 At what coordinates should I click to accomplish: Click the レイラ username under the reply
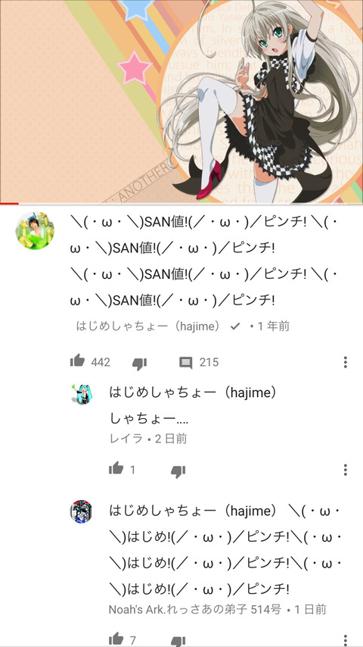pyautogui.click(x=126, y=438)
